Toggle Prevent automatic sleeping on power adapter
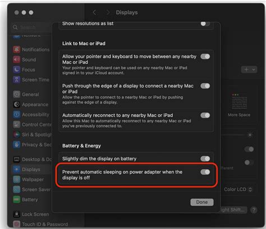Image resolution: width=266 pixels, height=229 pixels. point(205,172)
